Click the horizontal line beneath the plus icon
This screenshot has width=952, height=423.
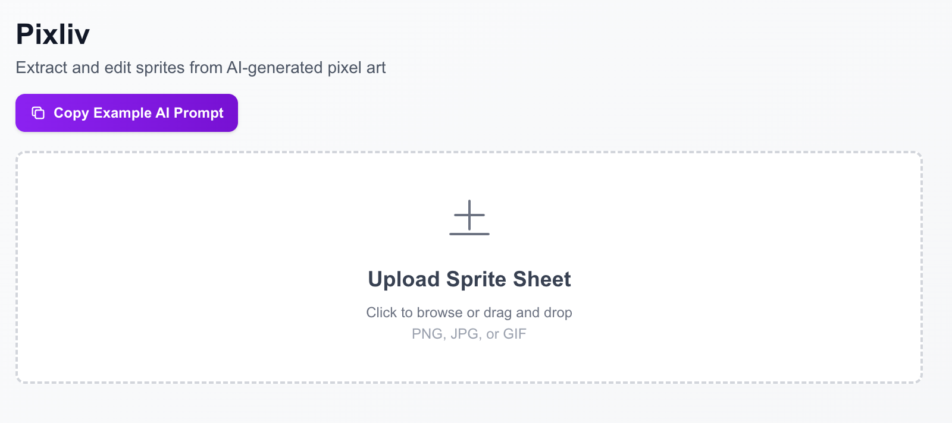coord(469,234)
